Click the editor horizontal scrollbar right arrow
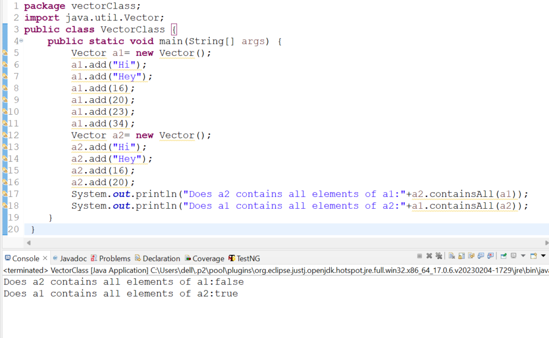Viewport: 549px width, 338px height. pyautogui.click(x=546, y=243)
